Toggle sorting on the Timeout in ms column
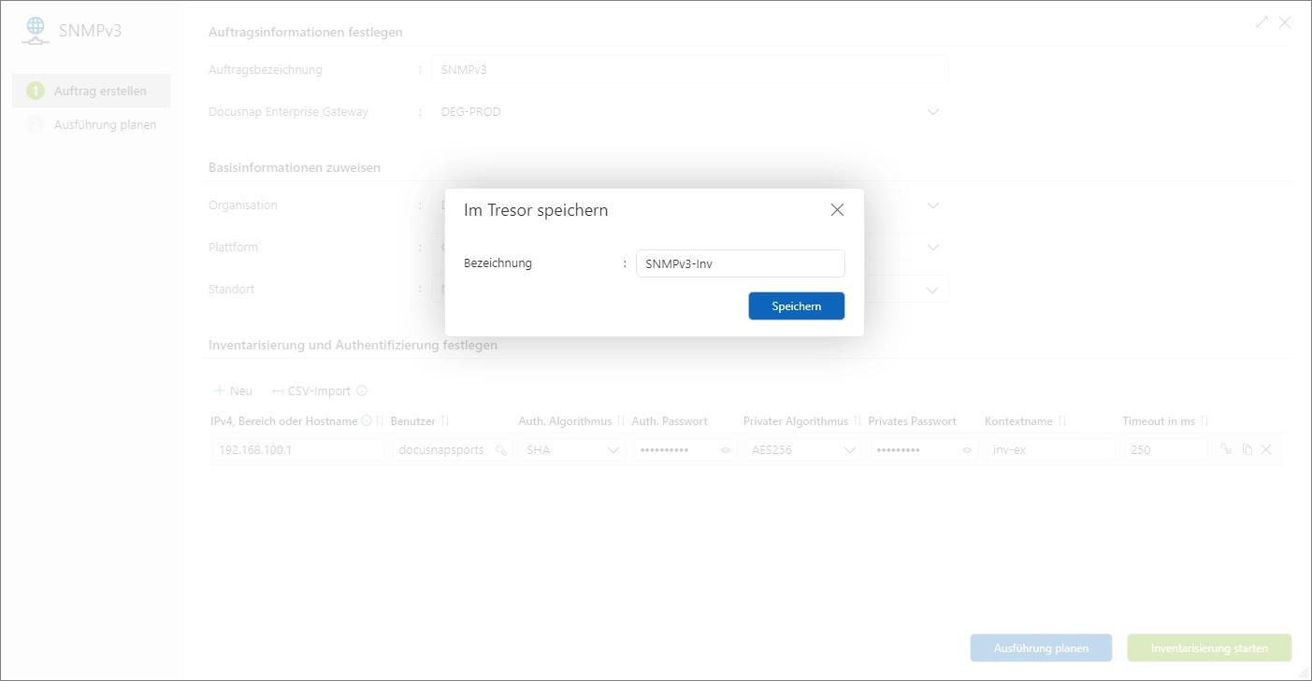 (1206, 420)
